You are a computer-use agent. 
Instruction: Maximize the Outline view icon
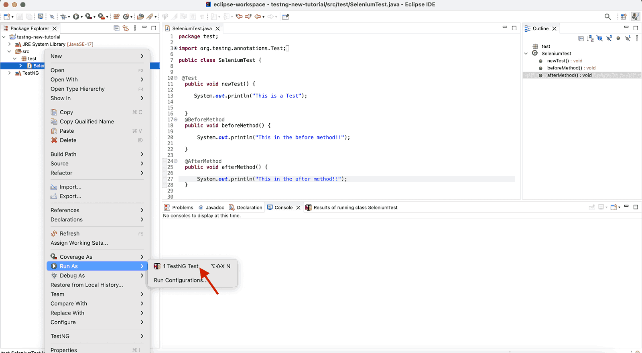tap(636, 28)
